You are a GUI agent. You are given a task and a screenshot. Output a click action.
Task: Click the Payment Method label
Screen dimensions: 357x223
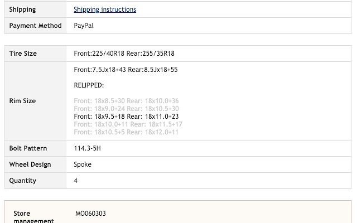click(x=35, y=26)
